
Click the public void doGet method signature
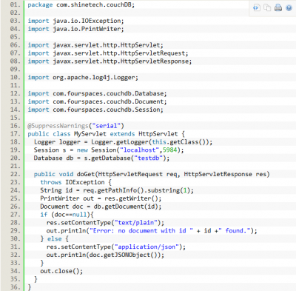(152, 174)
